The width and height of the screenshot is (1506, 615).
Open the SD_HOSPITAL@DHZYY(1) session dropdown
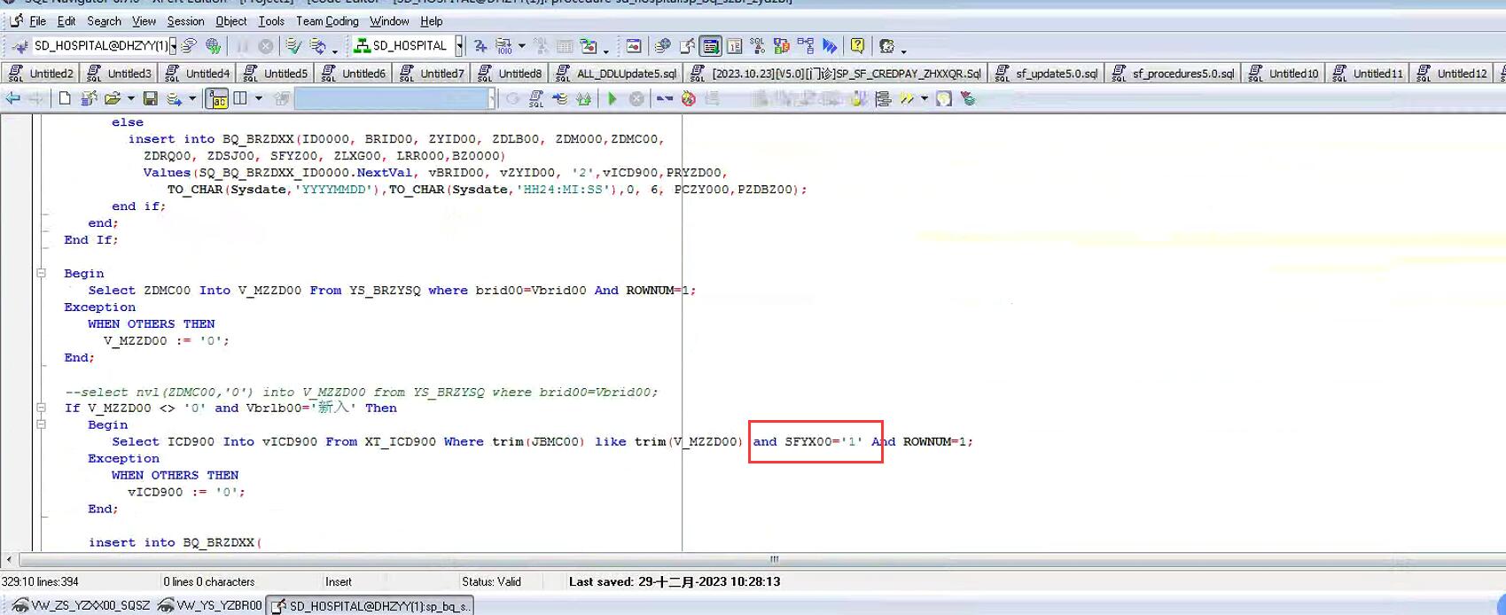[172, 45]
